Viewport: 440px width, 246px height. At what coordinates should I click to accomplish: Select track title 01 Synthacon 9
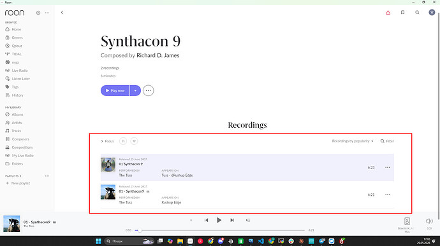(131, 164)
